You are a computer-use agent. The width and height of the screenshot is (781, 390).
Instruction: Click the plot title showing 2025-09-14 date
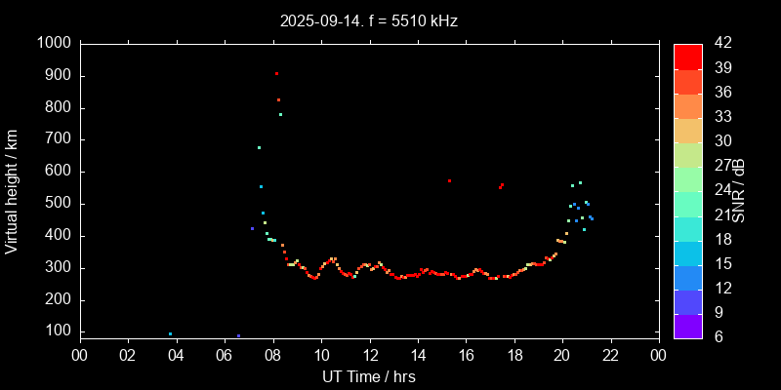(x=369, y=19)
